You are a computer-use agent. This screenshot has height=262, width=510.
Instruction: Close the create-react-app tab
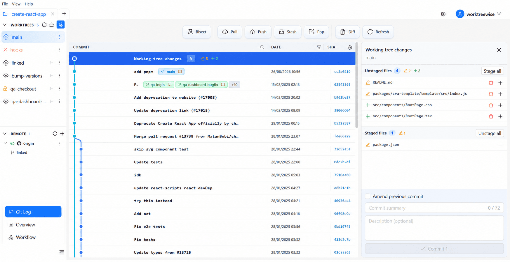[x=53, y=14]
